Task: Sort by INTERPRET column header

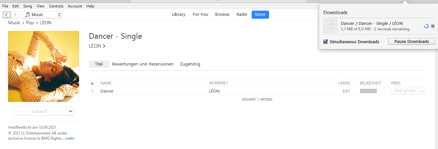Action: coord(218,83)
